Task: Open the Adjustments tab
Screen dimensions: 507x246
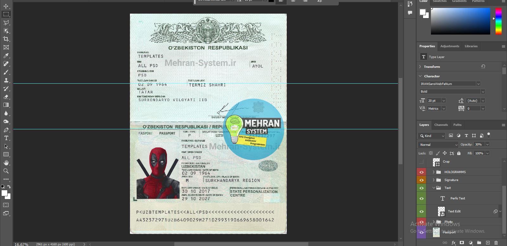Action: 450,46
